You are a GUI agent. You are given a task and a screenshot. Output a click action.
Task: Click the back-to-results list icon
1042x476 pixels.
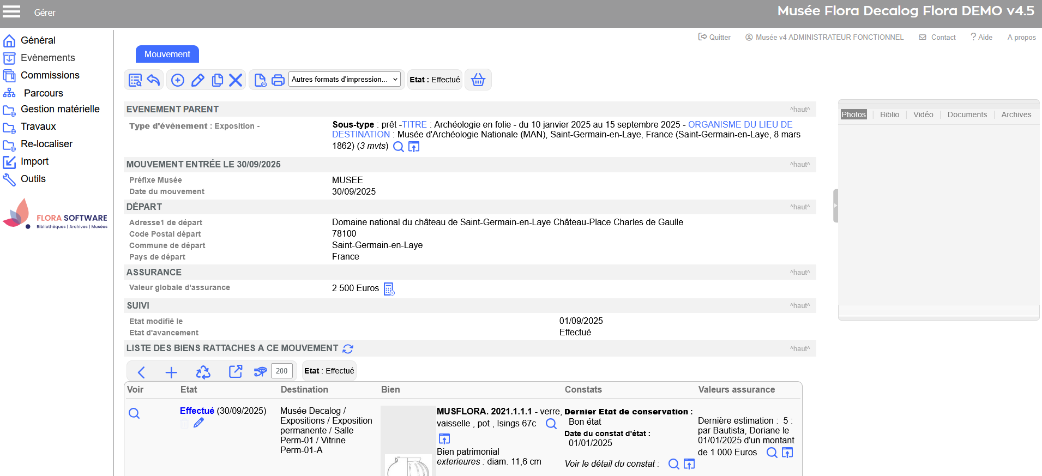click(x=135, y=80)
